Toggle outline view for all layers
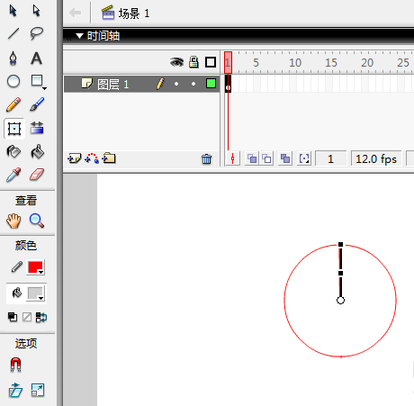The width and height of the screenshot is (414, 406). point(211,62)
